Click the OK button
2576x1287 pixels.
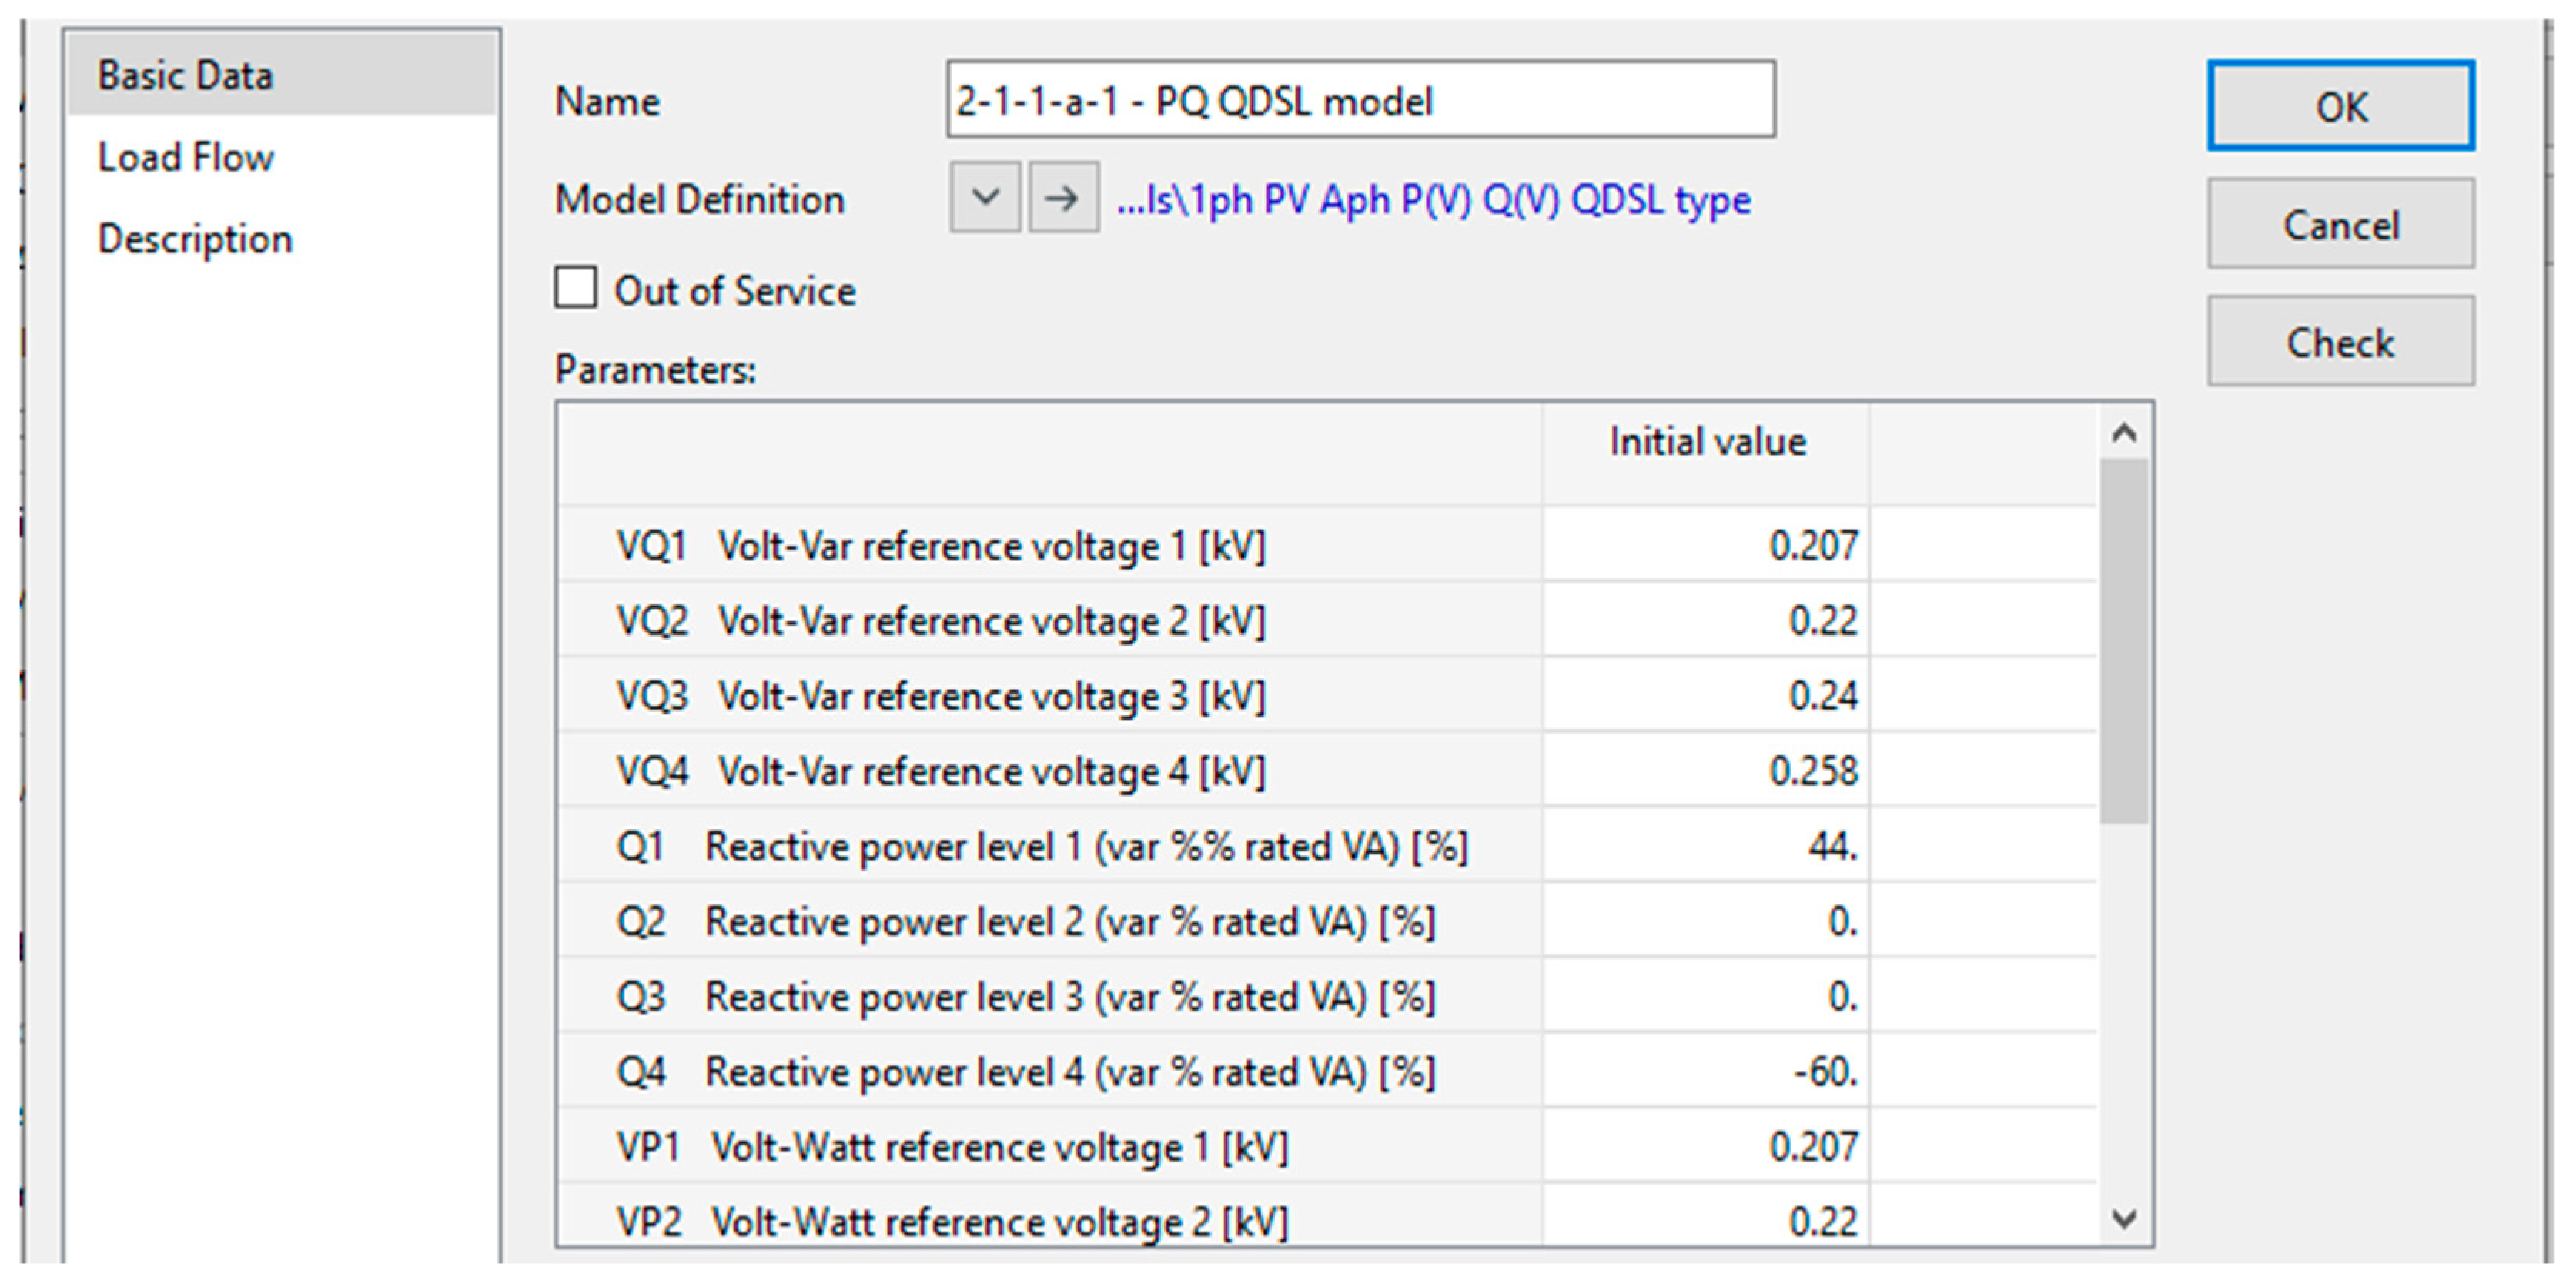click(x=2340, y=106)
